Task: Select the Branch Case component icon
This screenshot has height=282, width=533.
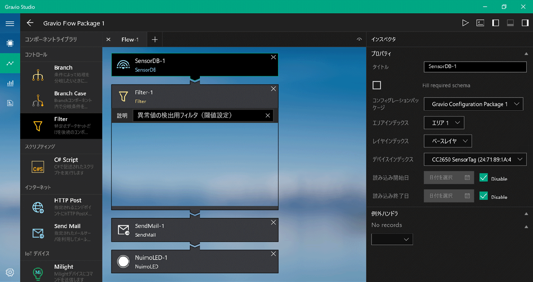Action: pyautogui.click(x=38, y=101)
